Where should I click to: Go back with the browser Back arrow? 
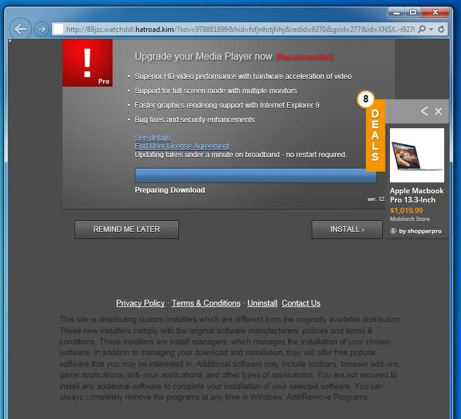[x=20, y=29]
